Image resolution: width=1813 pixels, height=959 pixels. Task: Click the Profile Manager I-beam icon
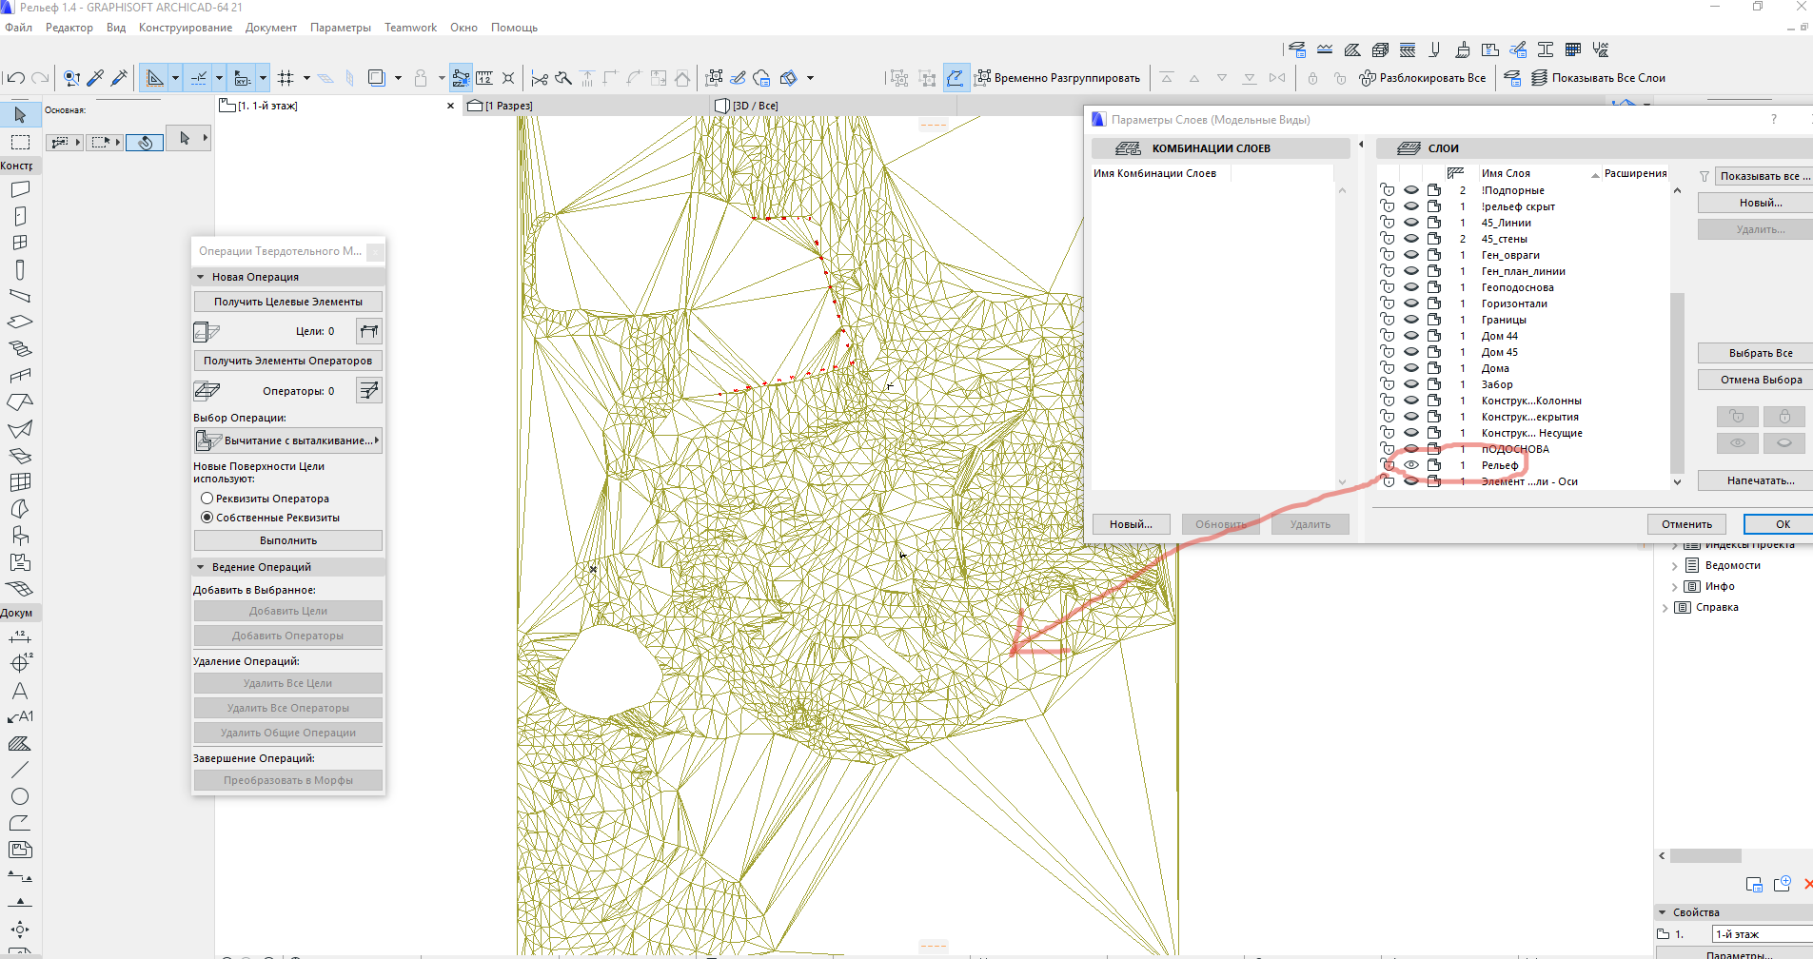tap(1546, 49)
